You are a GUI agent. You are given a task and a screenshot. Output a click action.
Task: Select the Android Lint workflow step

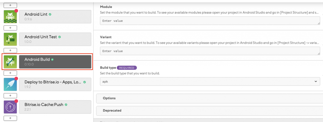[55, 17]
